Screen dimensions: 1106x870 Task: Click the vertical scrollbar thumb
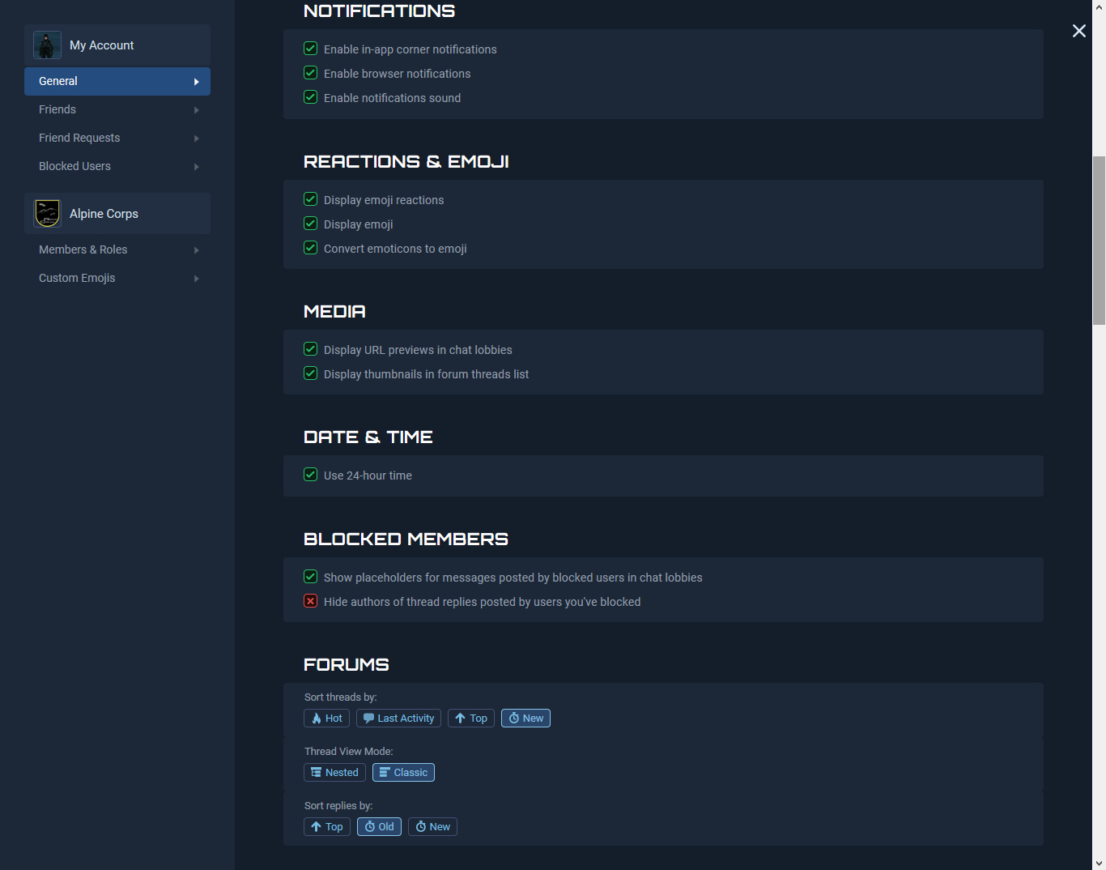(x=1099, y=241)
